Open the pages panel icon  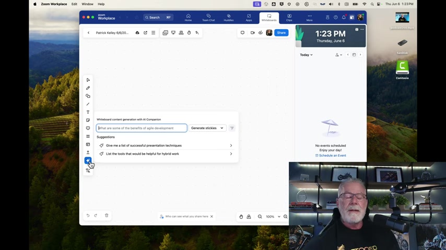pos(165,33)
